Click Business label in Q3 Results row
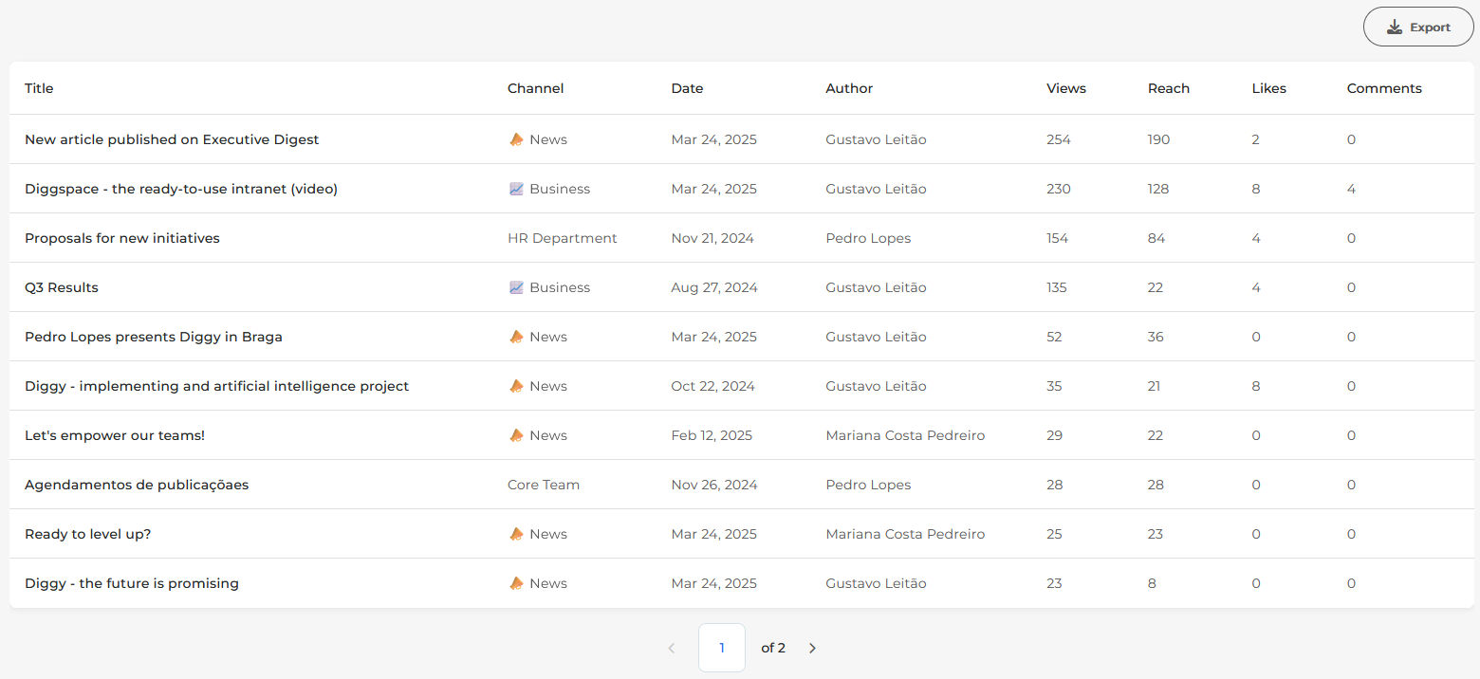 point(560,287)
